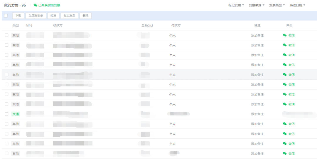Expand the 发票类型 dropdown
This screenshot has height=159, width=317.
277,5
